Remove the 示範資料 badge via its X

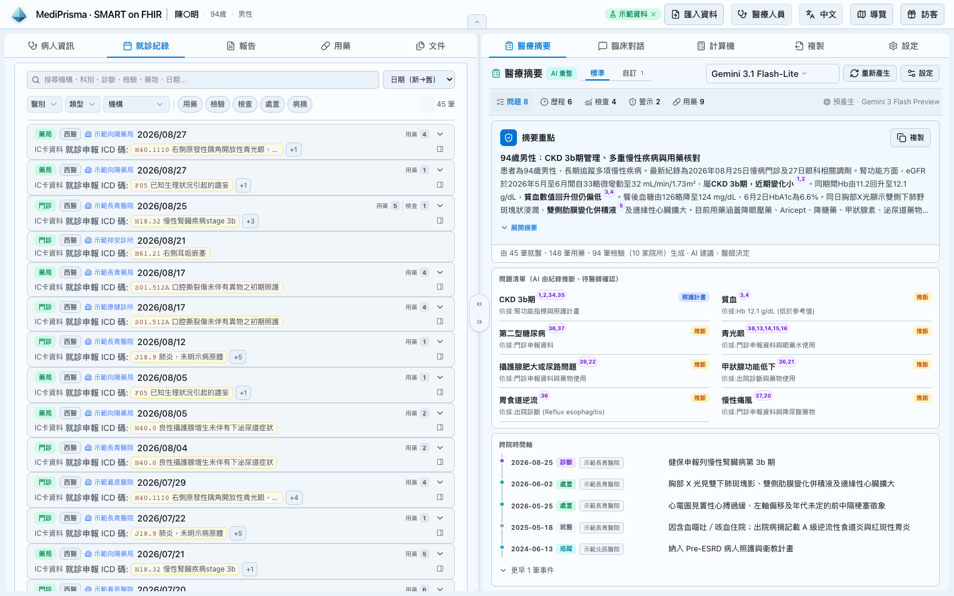[x=653, y=14]
